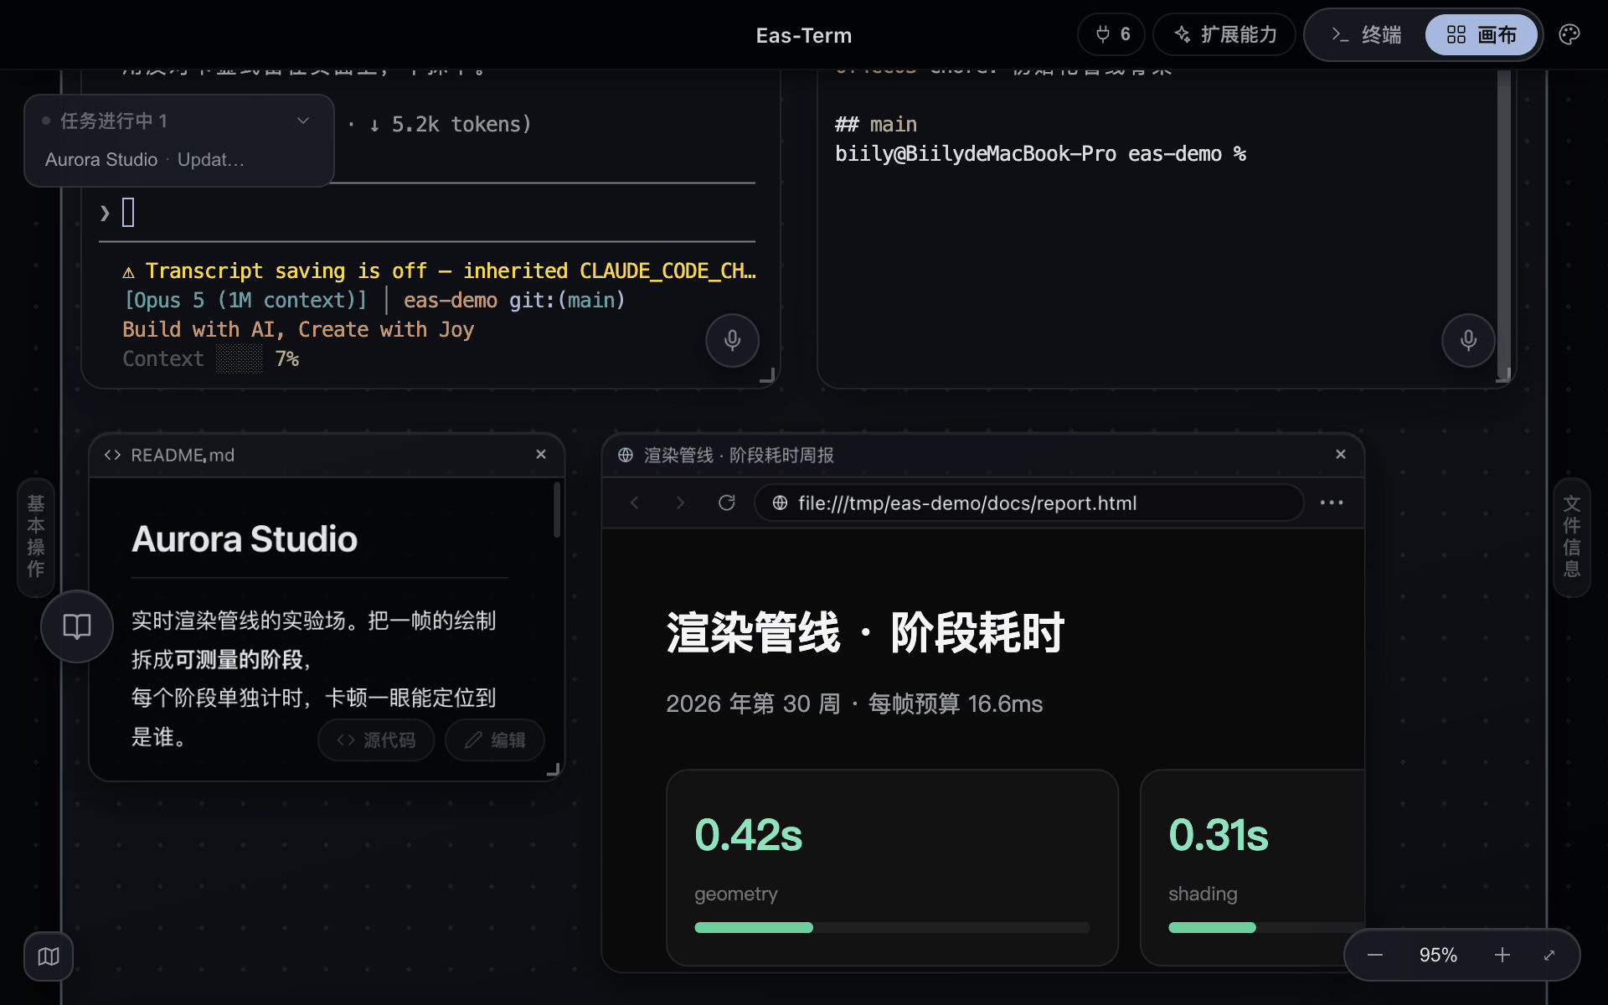Click the Aurora Studio heading in README
This screenshot has width=1608, height=1005.
pyautogui.click(x=245, y=539)
